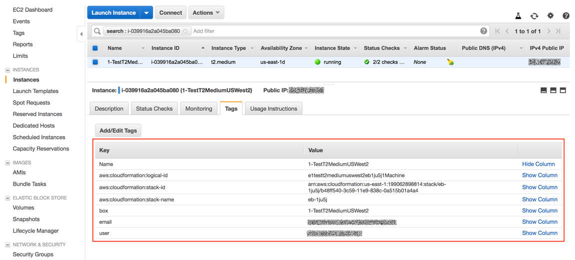Open Reserved Instances in sidebar
The height and width of the screenshot is (260, 575).
(x=37, y=114)
